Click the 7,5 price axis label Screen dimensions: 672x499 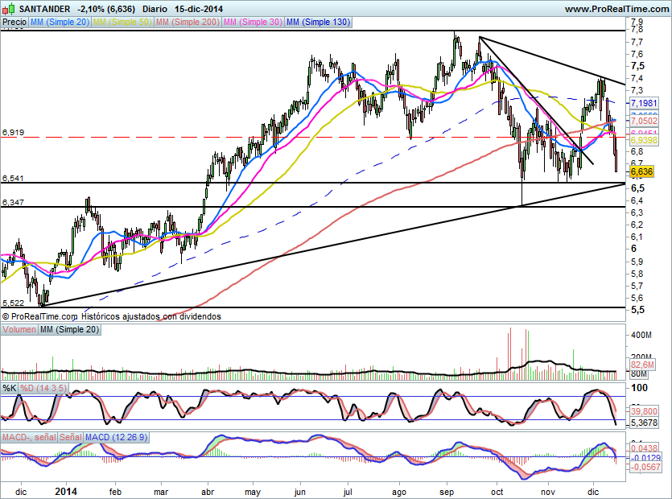(637, 66)
